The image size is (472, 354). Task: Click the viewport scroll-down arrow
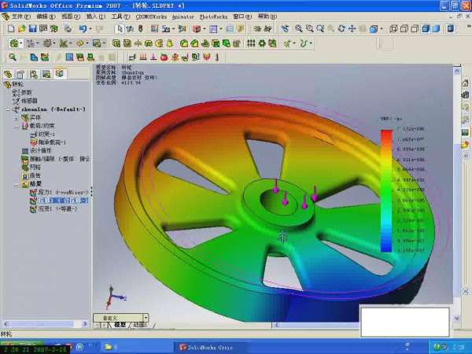pyautogui.click(x=457, y=318)
